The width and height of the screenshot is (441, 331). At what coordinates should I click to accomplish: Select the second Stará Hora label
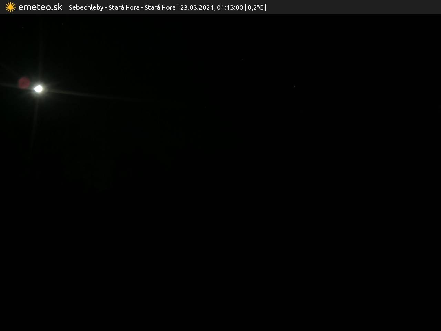pyautogui.click(x=160, y=8)
